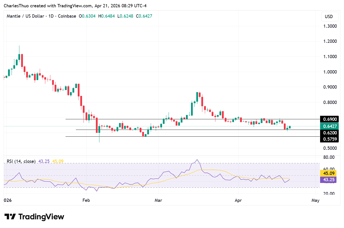The width and height of the screenshot is (344, 228).
Task: Click the Apr label on the time axis
Action: click(x=238, y=200)
